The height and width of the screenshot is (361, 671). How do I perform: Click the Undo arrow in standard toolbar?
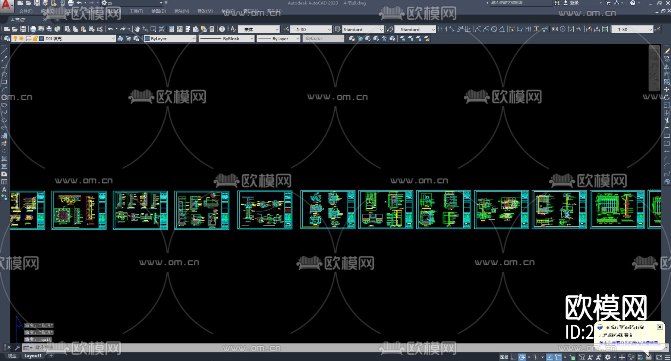click(110, 29)
